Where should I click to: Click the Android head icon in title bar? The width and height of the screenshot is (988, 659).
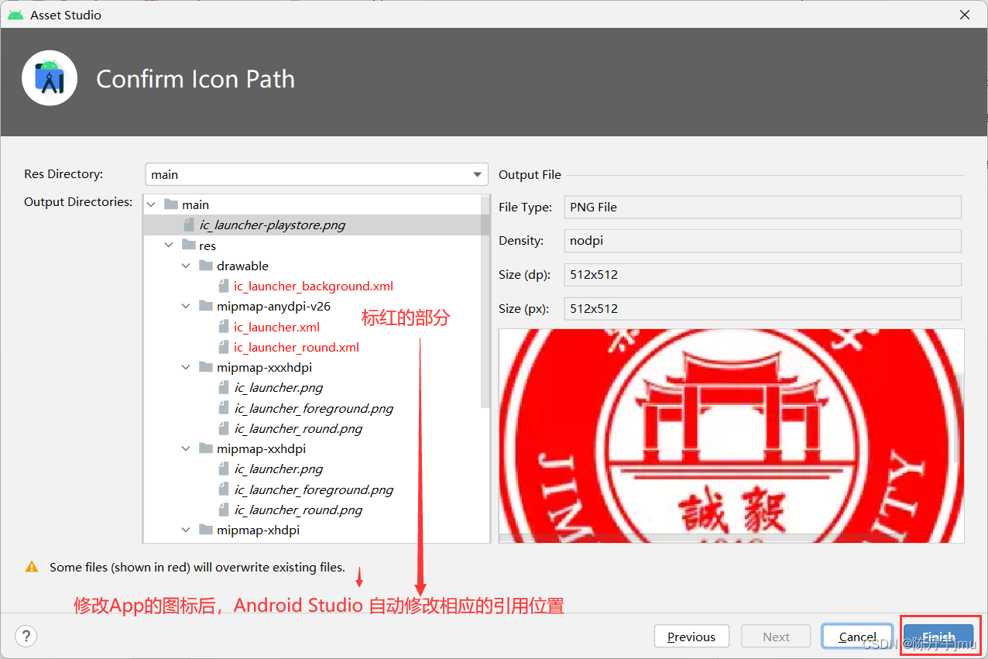point(15,15)
